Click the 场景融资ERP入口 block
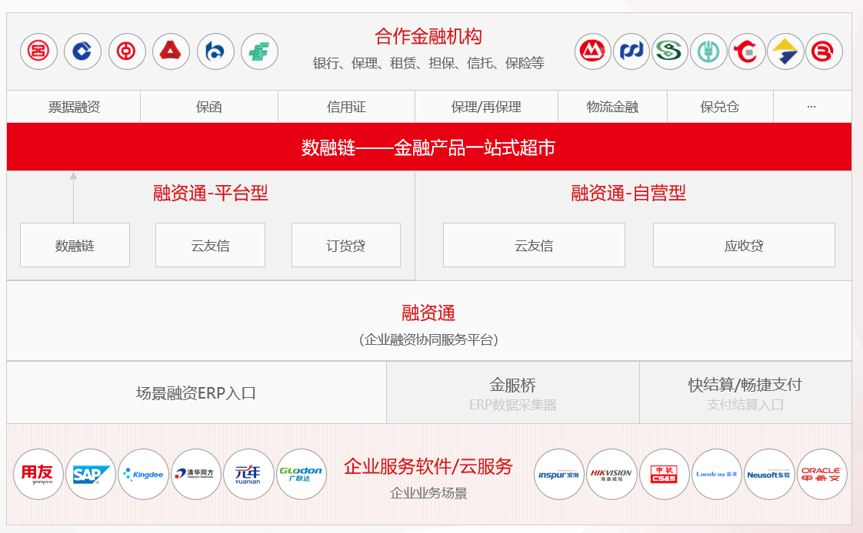This screenshot has width=863, height=533. click(196, 393)
